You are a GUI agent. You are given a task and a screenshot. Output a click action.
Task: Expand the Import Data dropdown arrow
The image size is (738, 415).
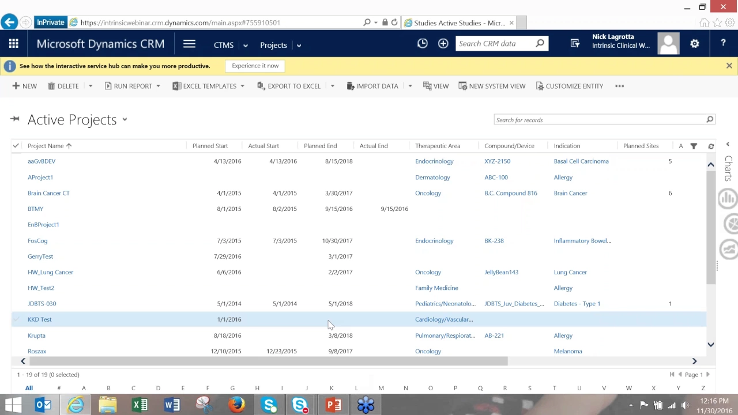coord(410,86)
